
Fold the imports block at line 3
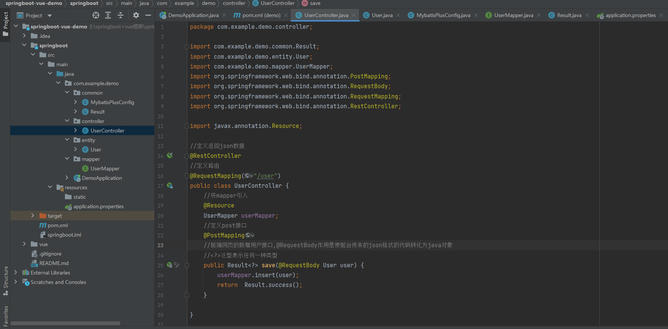click(187, 47)
